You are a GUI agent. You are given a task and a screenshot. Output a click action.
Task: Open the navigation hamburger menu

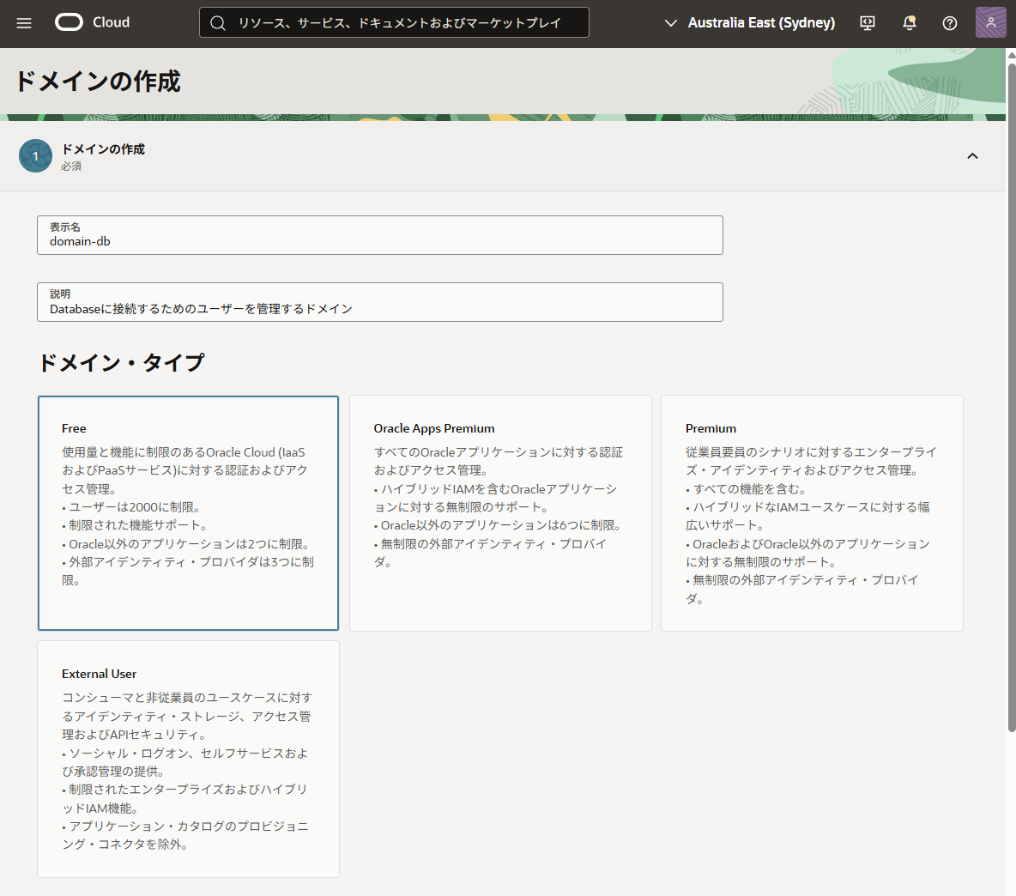[24, 23]
